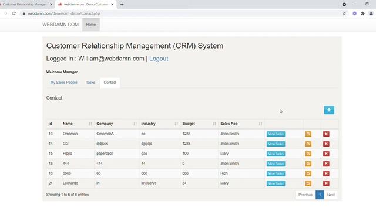This screenshot has width=376, height=211.
Task: Delete contact with Id 18
Action: click(x=326, y=173)
